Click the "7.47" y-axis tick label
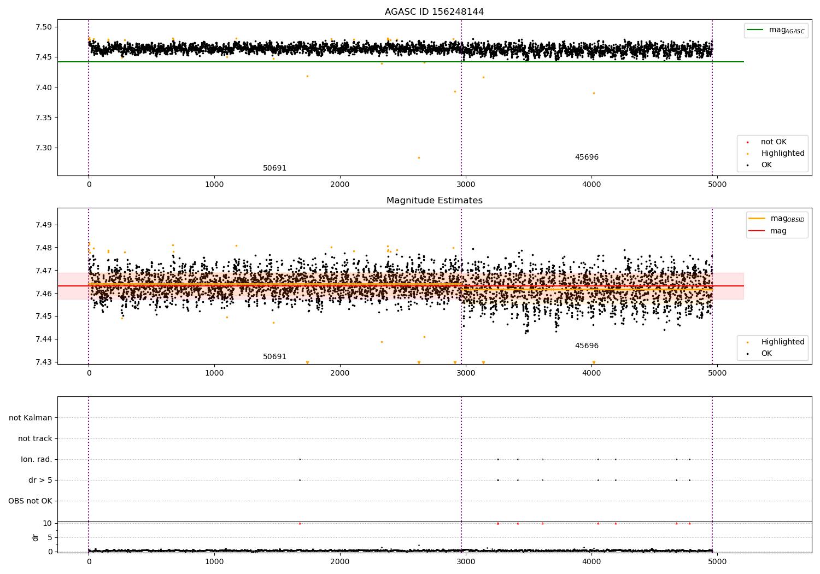 point(44,271)
